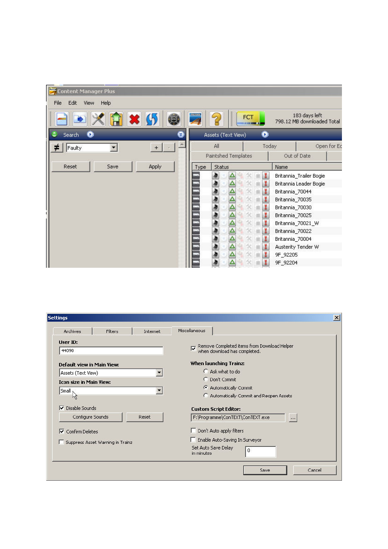Click the not-equal filter toggle button
This screenshot has width=388, height=549.
click(x=56, y=148)
